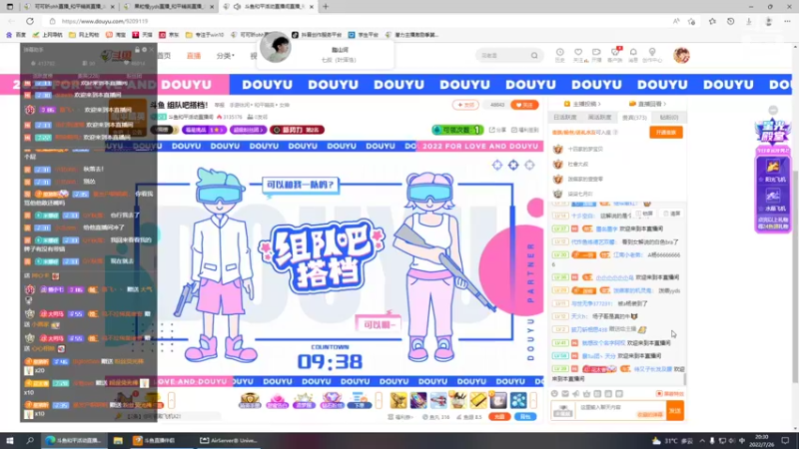Click the orange send button in chat
This screenshot has width=799, height=449.
click(675, 410)
